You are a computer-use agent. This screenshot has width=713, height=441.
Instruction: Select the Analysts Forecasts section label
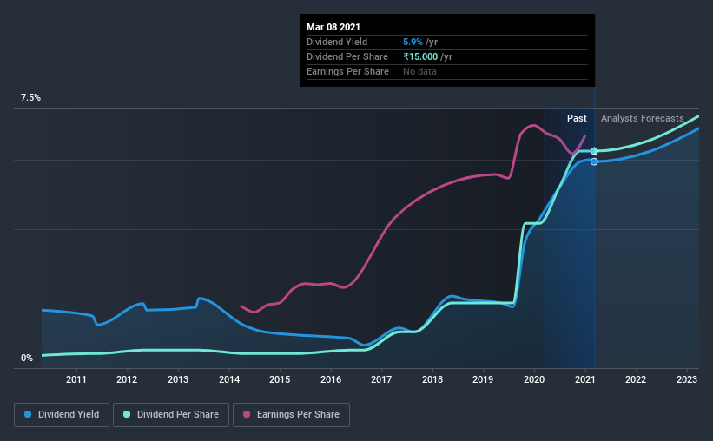642,118
